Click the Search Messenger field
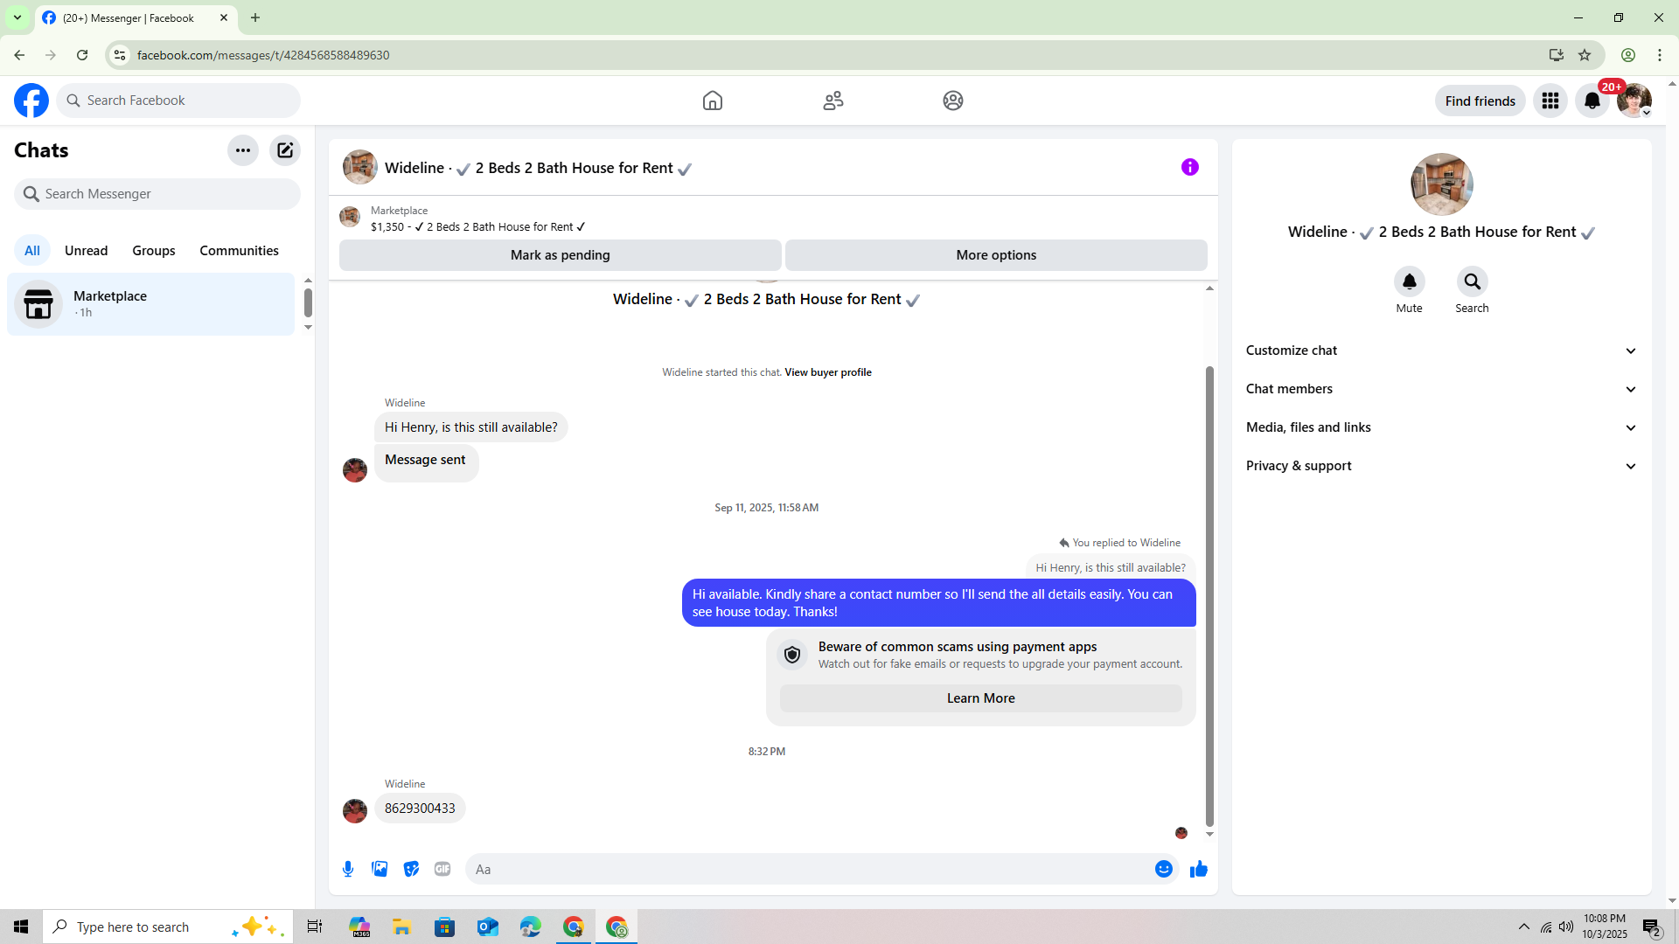 (x=157, y=194)
